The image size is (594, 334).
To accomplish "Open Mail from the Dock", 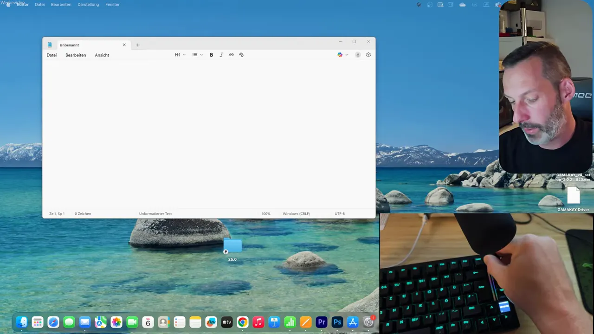I will tap(84, 322).
